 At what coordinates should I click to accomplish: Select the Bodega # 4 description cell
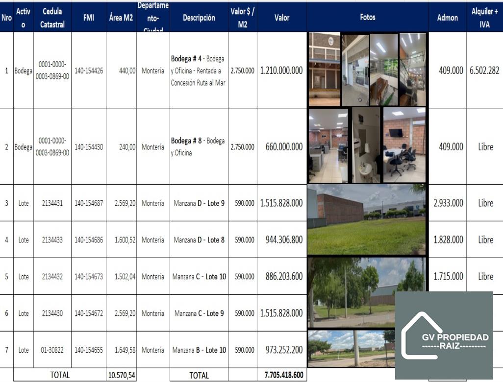[x=199, y=71]
